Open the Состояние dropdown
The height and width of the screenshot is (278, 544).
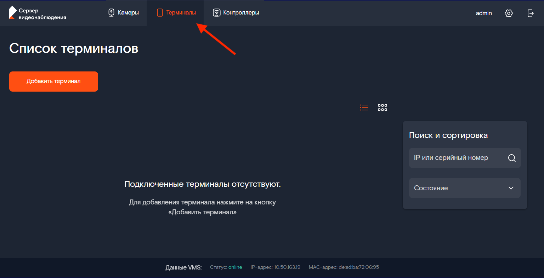pyautogui.click(x=465, y=188)
